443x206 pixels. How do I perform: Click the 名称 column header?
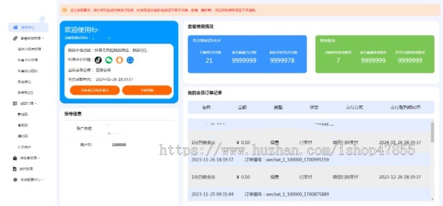click(x=207, y=107)
